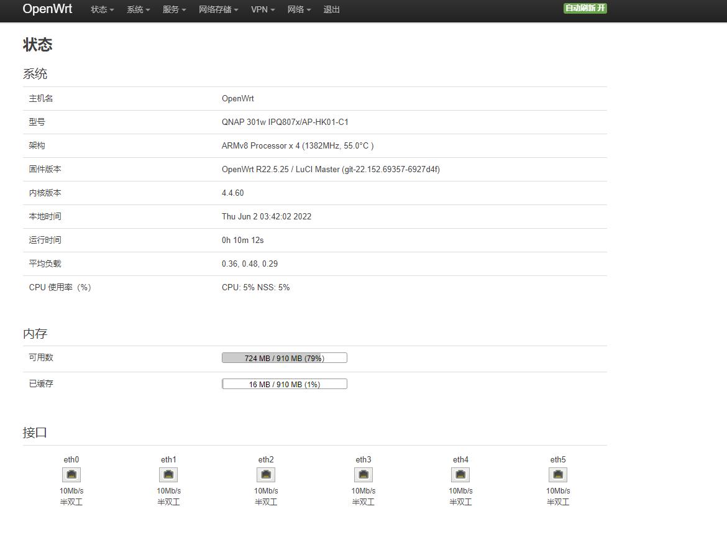Image resolution: width=727 pixels, height=537 pixels.
Task: Expand the 网络存储 menu
Action: click(218, 10)
